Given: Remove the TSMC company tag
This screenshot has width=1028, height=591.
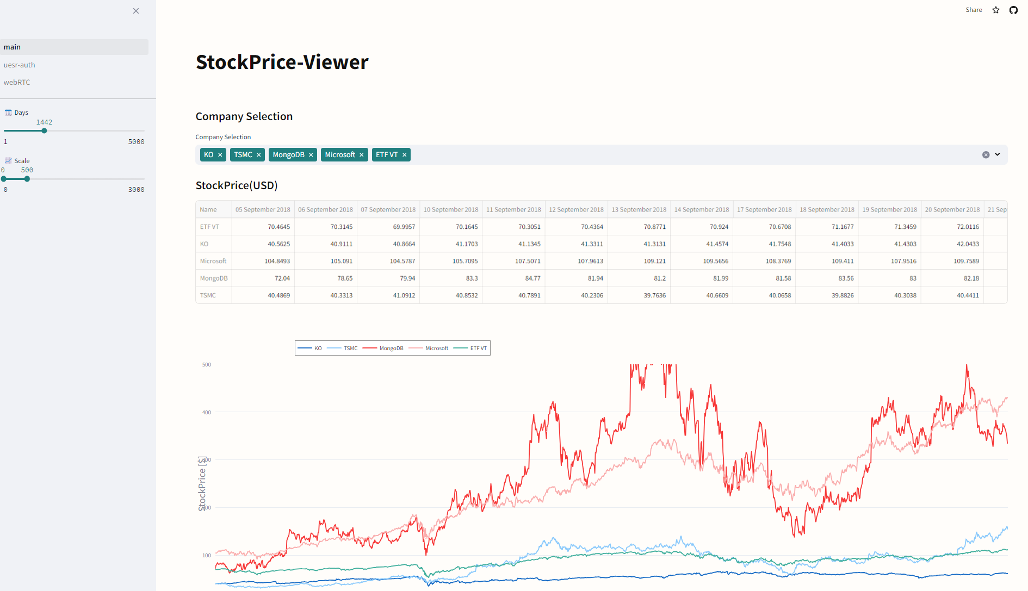Looking at the screenshot, I should (259, 155).
